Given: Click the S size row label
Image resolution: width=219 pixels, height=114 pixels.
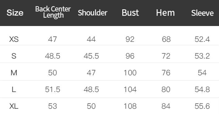Looking at the screenshot, I should tap(14, 56).
